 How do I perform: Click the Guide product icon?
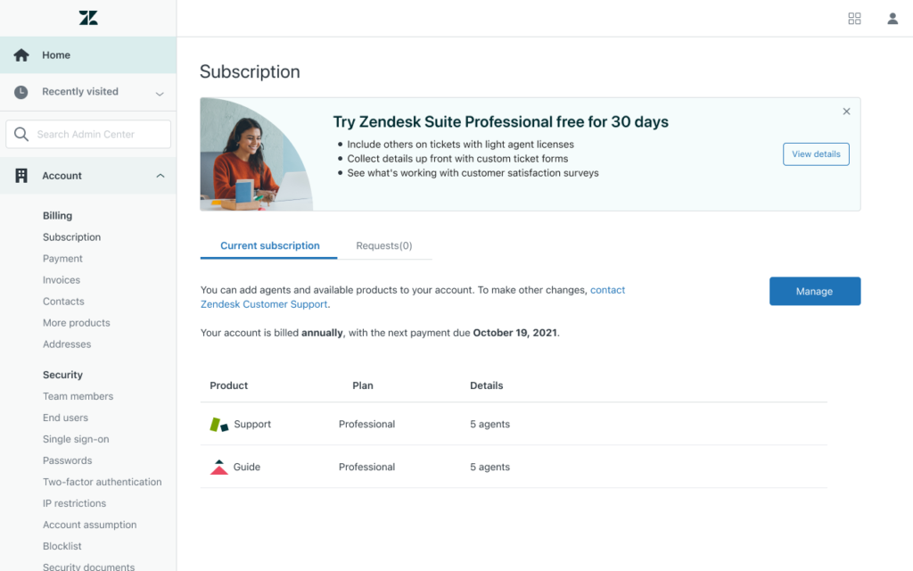click(218, 467)
